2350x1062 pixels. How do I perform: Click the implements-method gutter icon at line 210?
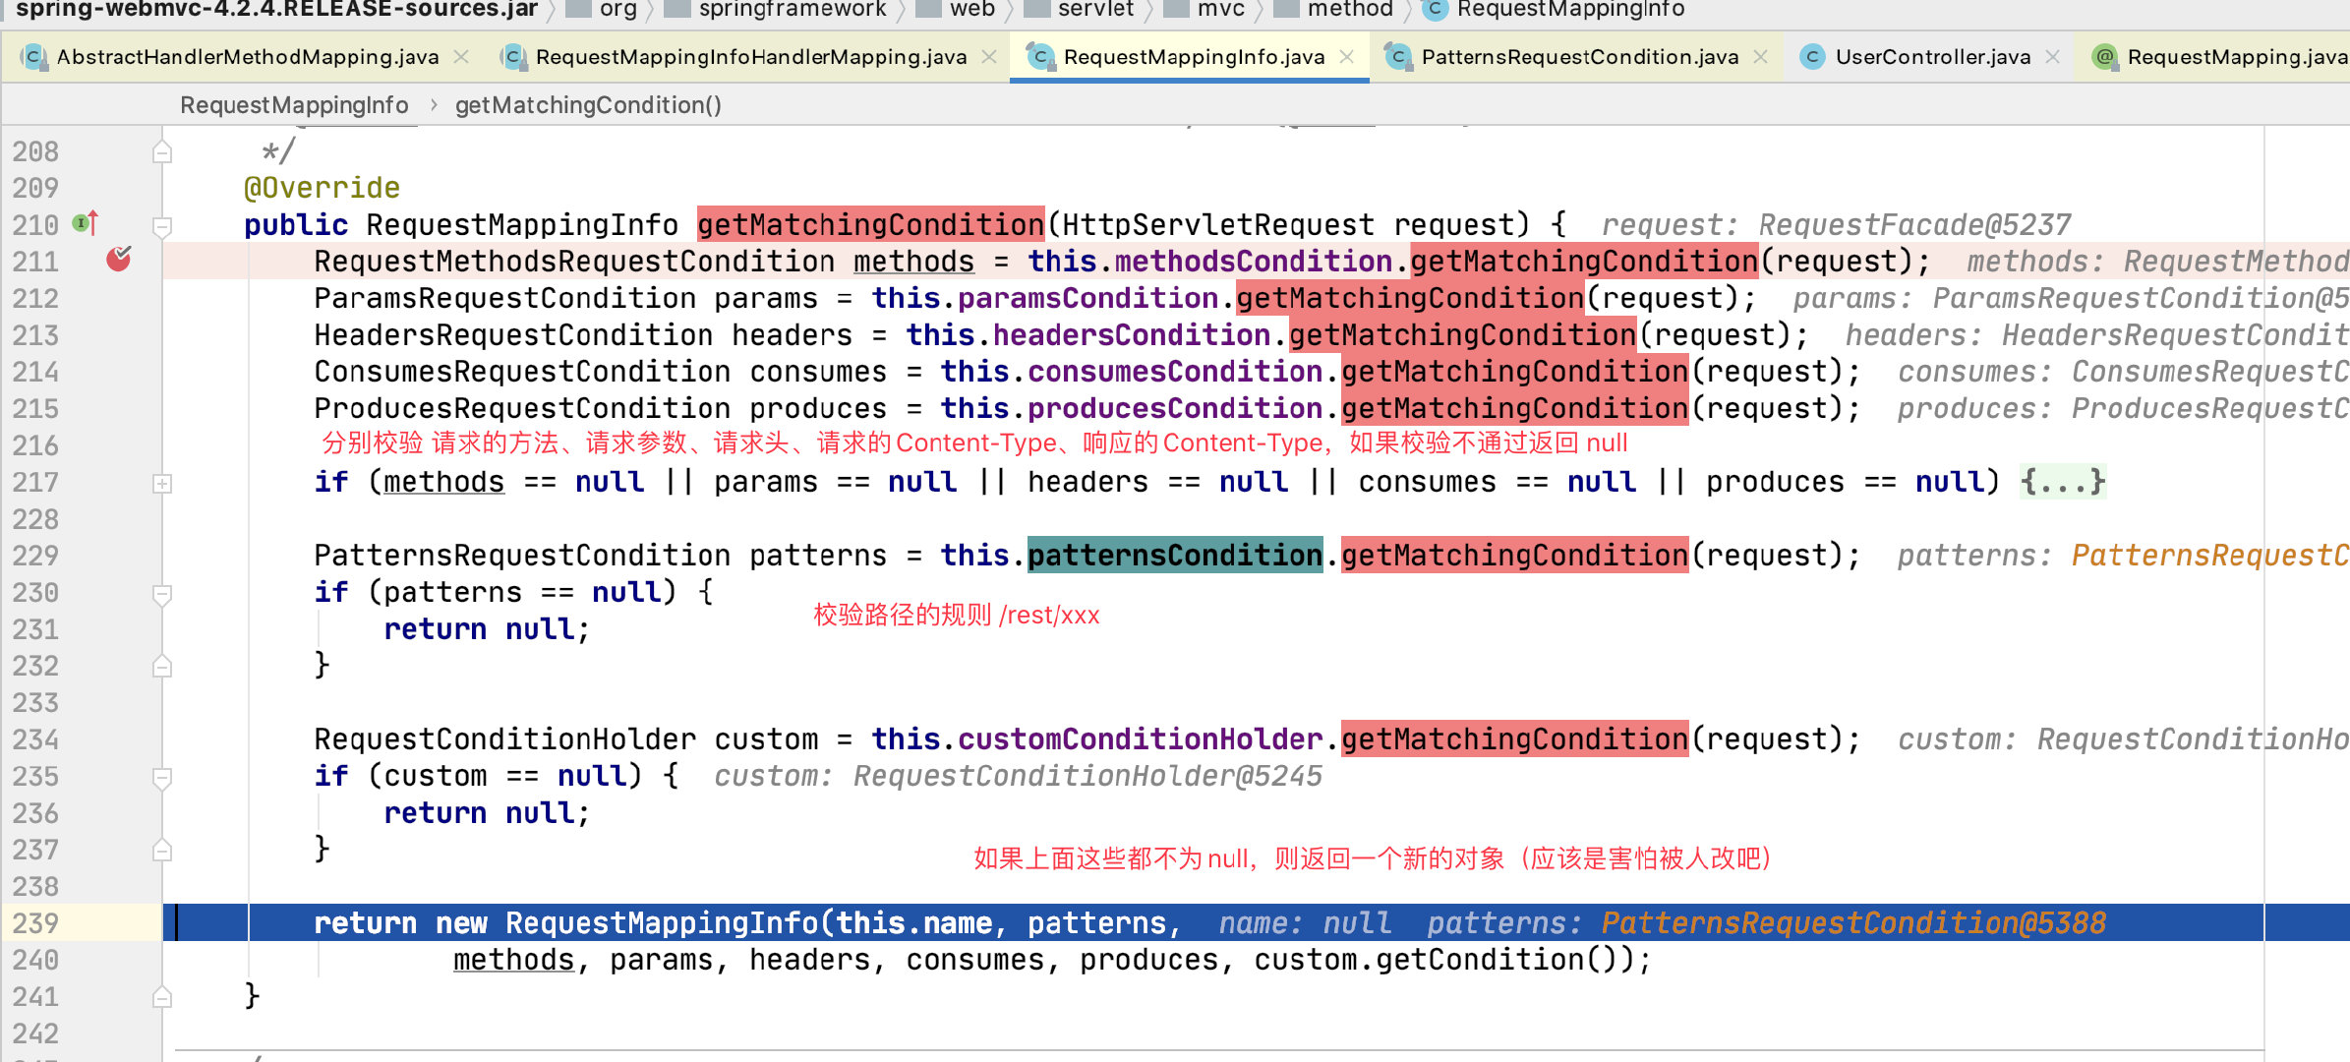87,223
